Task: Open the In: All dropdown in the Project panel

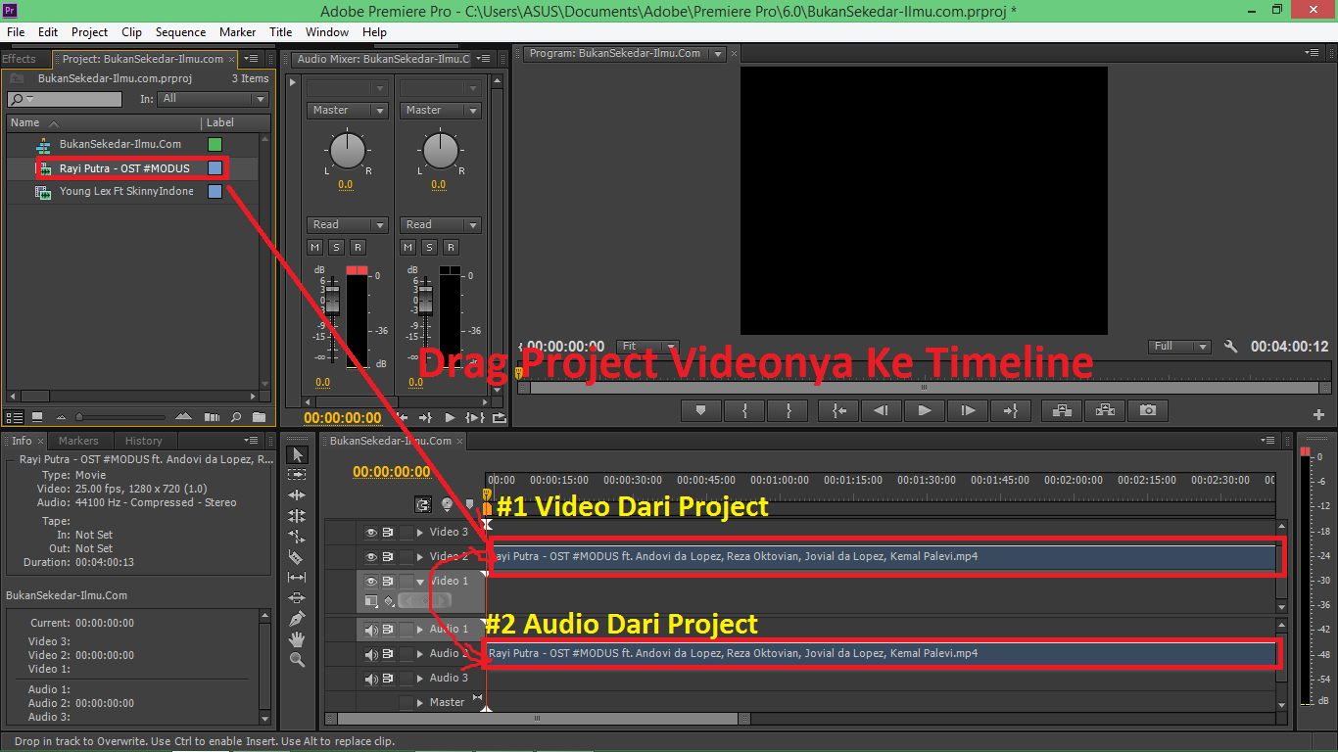Action: 215,99
